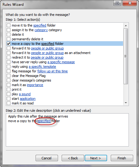Screen dimensions: 139x167
Task: Click the help icon button in title bar
Action: pyautogui.click(x=118, y=3)
